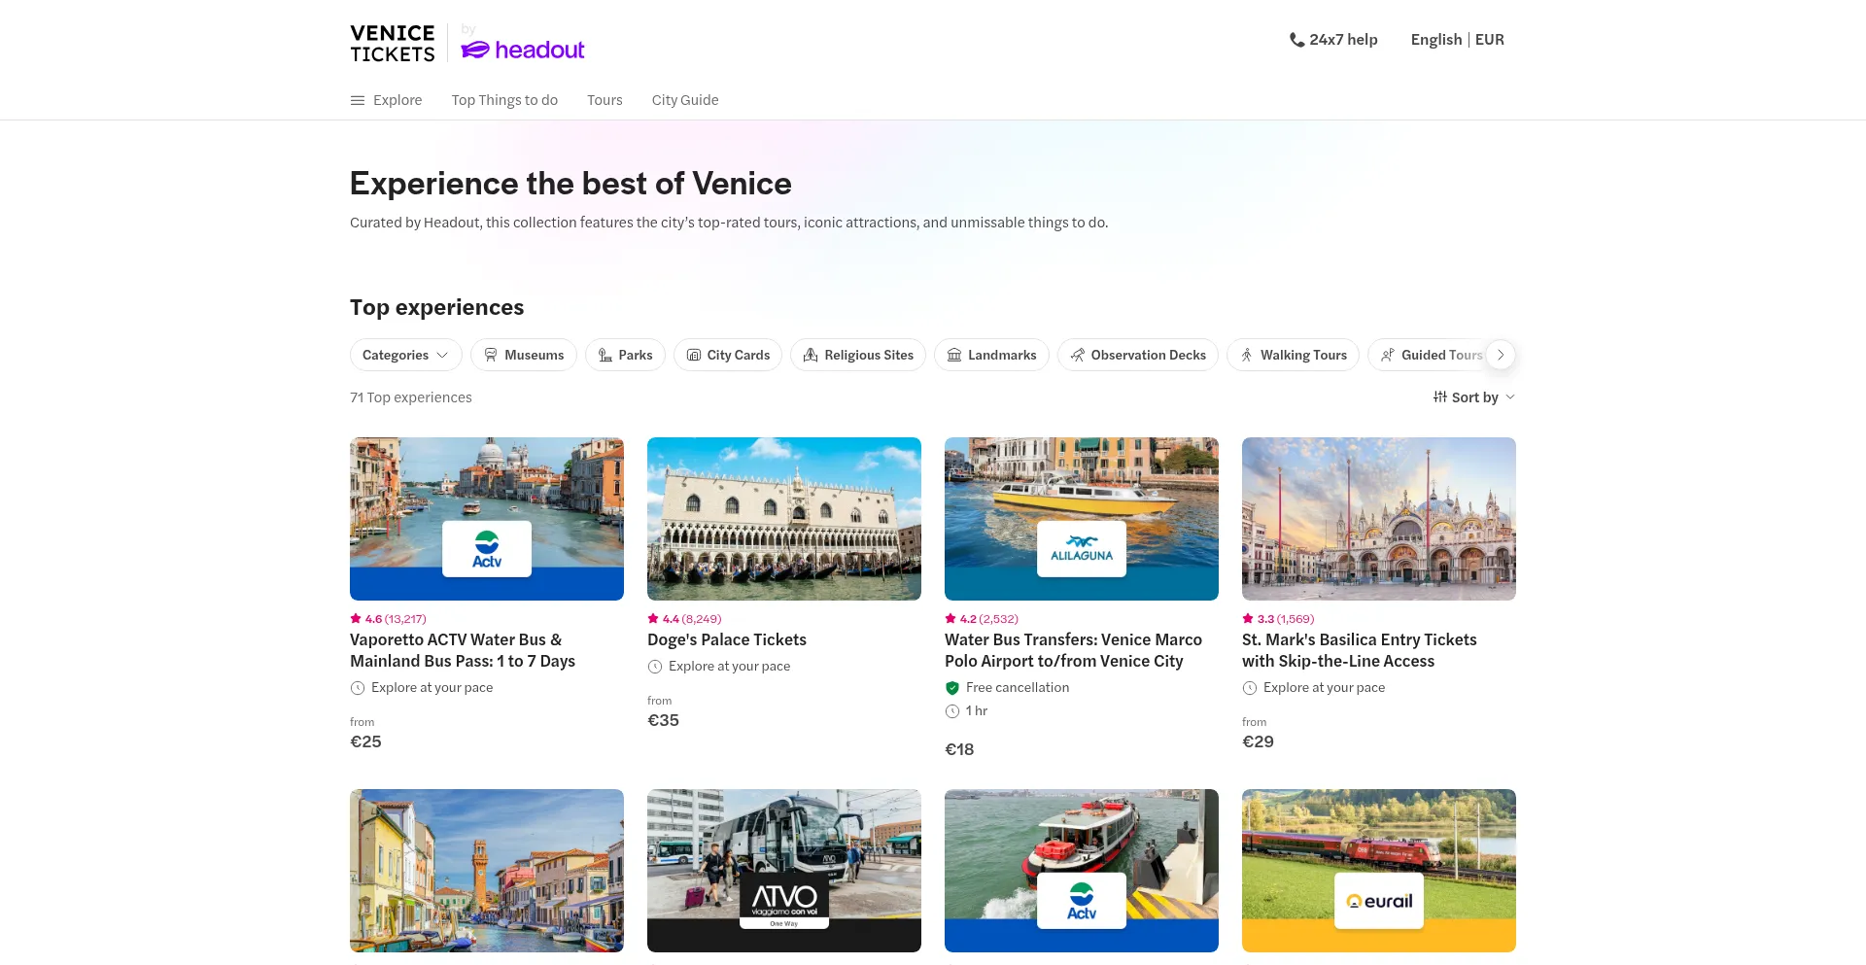Click the Parks chip icon

[605, 355]
